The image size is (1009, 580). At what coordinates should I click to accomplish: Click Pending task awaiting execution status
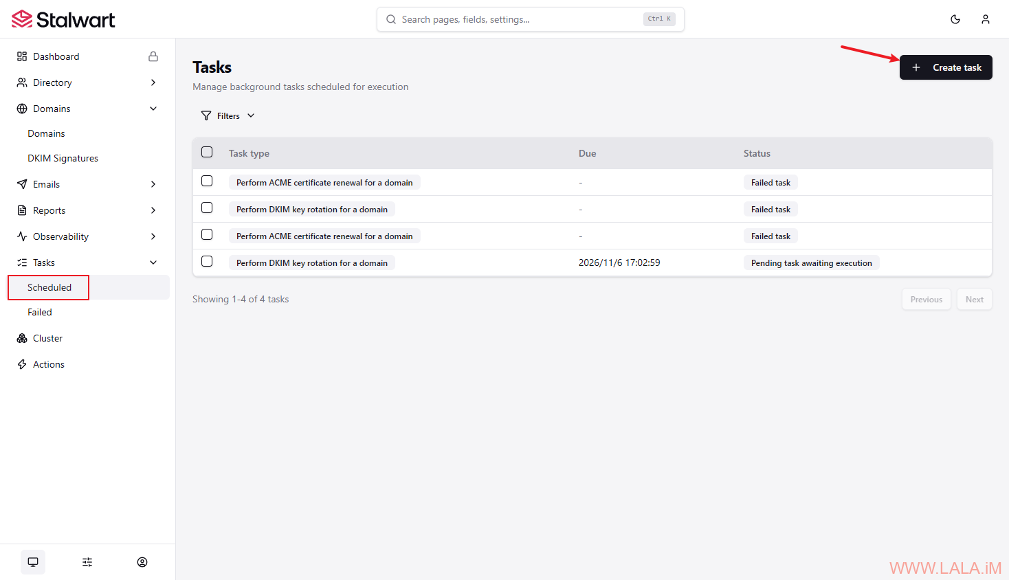[811, 263]
